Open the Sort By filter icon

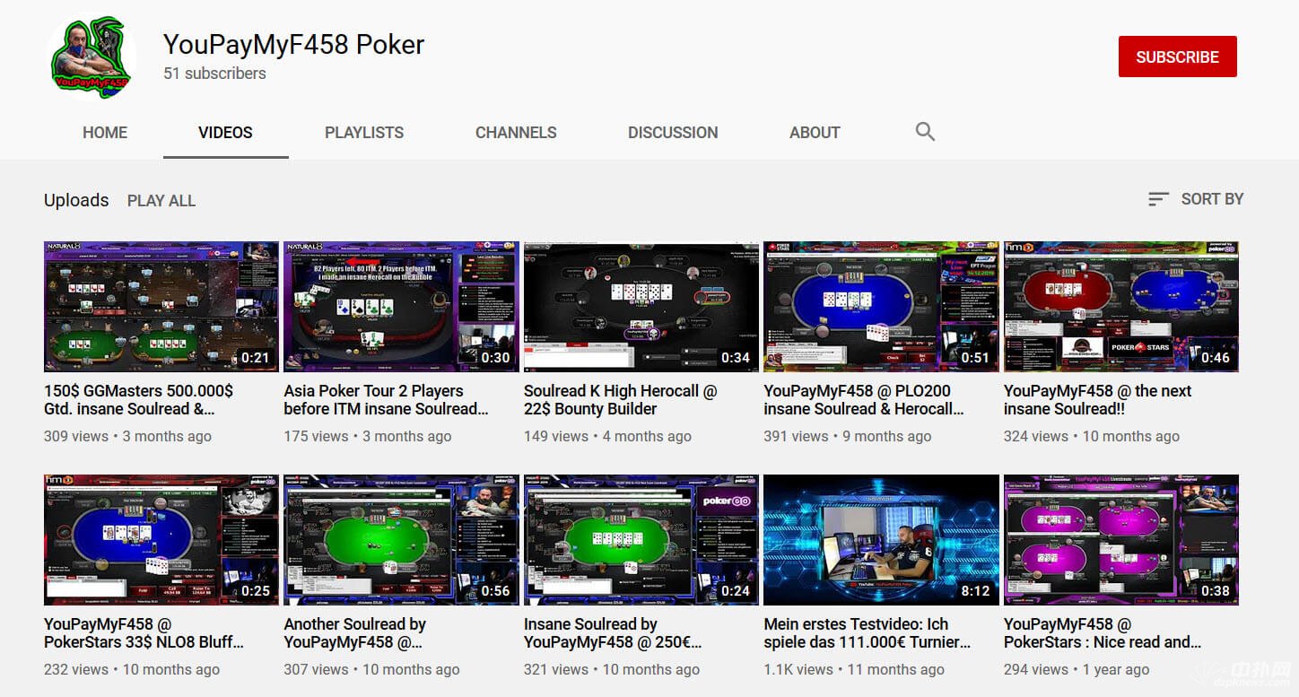pyautogui.click(x=1158, y=199)
